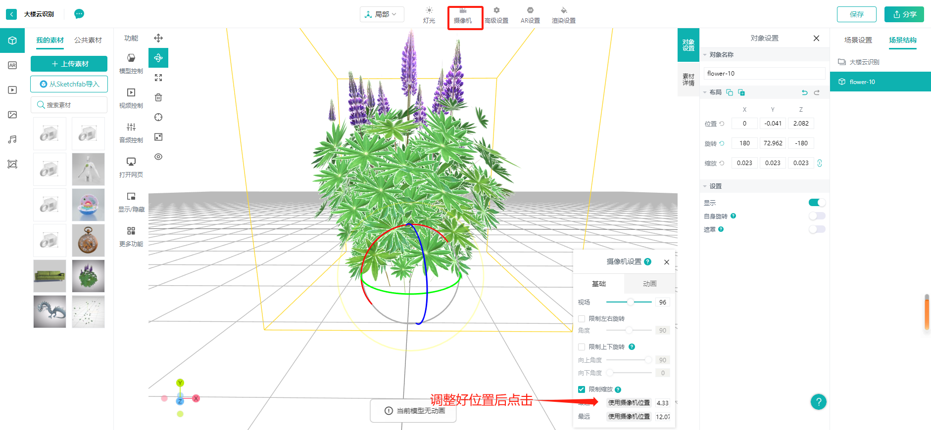
Task: Click the camera icon in top toolbar
Action: coord(463,11)
